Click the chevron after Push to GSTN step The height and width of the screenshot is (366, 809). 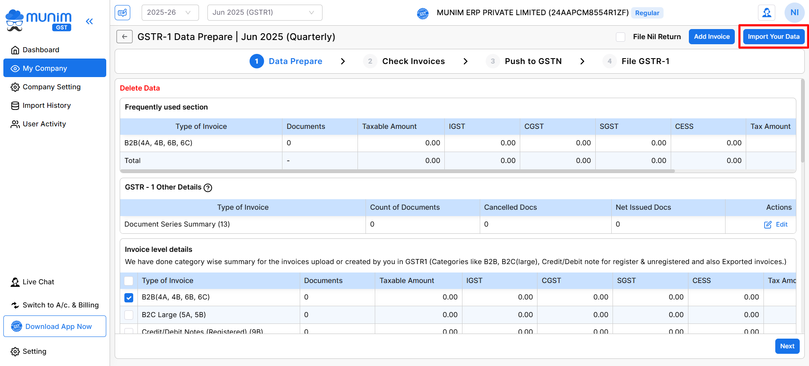tap(582, 61)
